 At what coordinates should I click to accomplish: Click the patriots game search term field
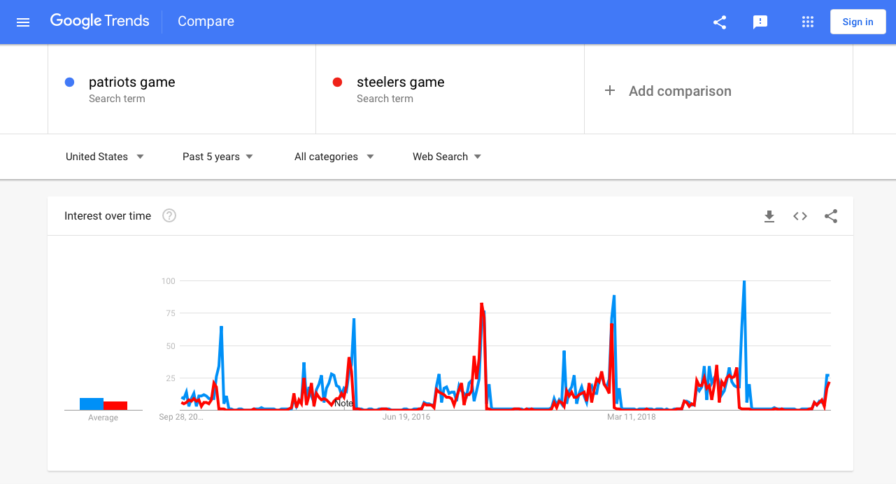pos(131,82)
